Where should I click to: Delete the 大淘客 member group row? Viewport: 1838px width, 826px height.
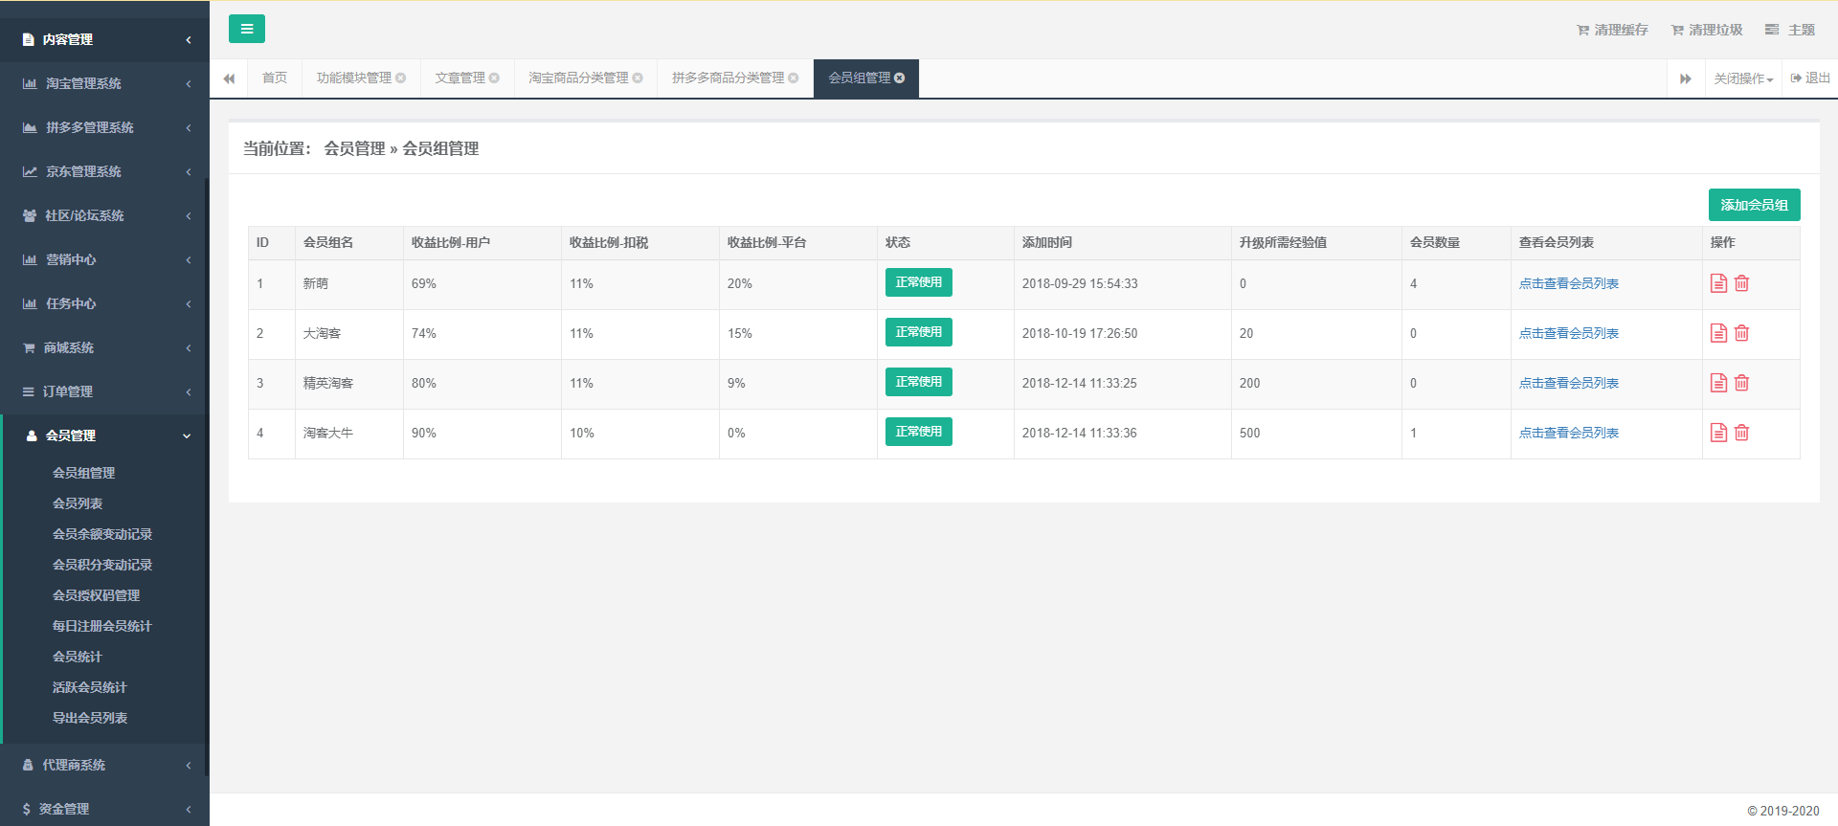(x=1741, y=333)
